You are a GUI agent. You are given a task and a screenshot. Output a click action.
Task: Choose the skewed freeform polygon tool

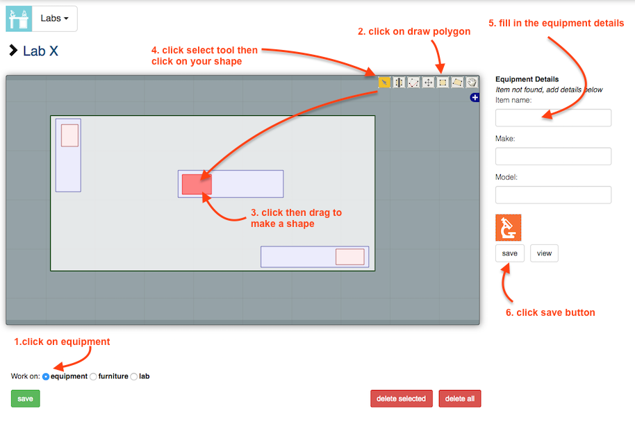(x=457, y=82)
